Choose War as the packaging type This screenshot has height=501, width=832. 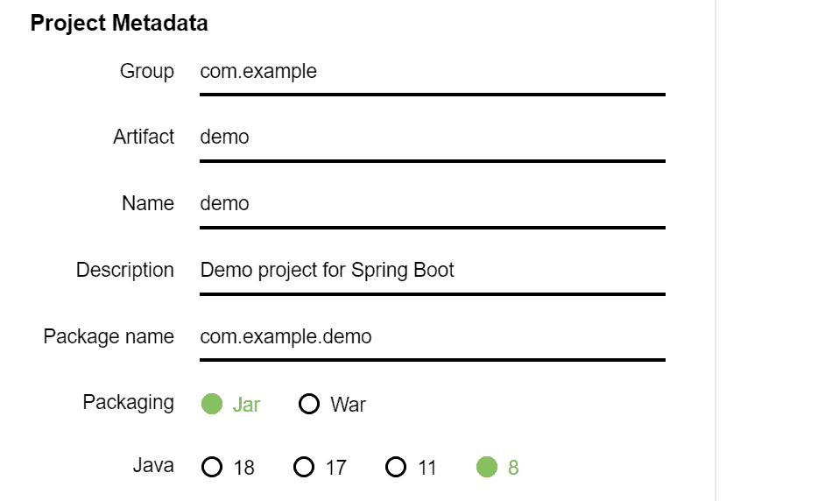click(309, 404)
